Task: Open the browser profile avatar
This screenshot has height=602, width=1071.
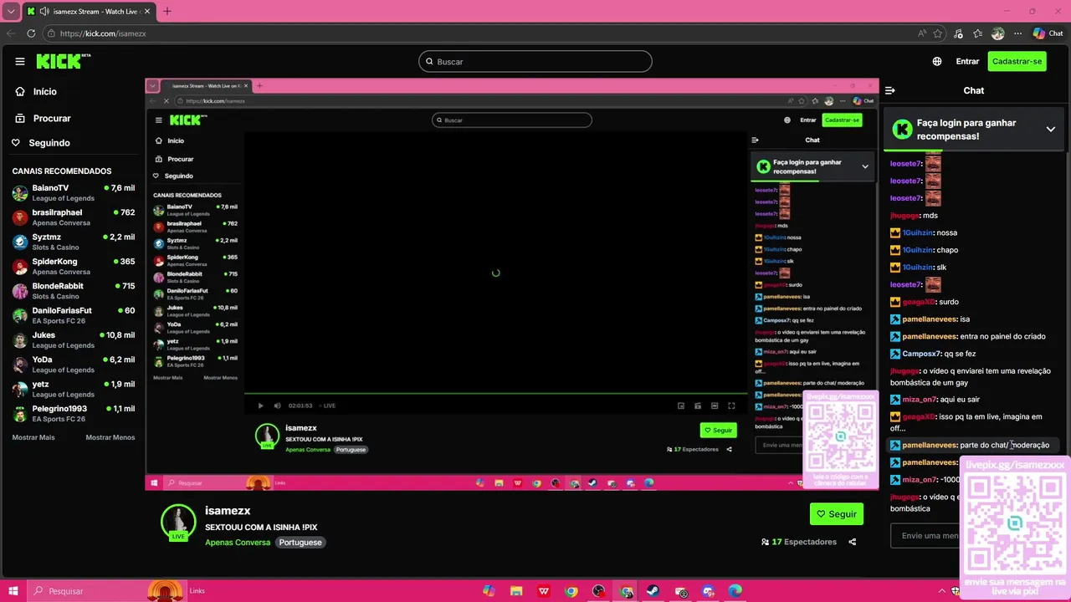Action: tap(997, 33)
